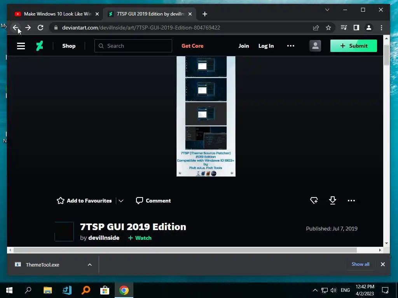This screenshot has height=298, width=398.
Task: Go back with the browser back arrow
Action: pyautogui.click(x=16, y=28)
